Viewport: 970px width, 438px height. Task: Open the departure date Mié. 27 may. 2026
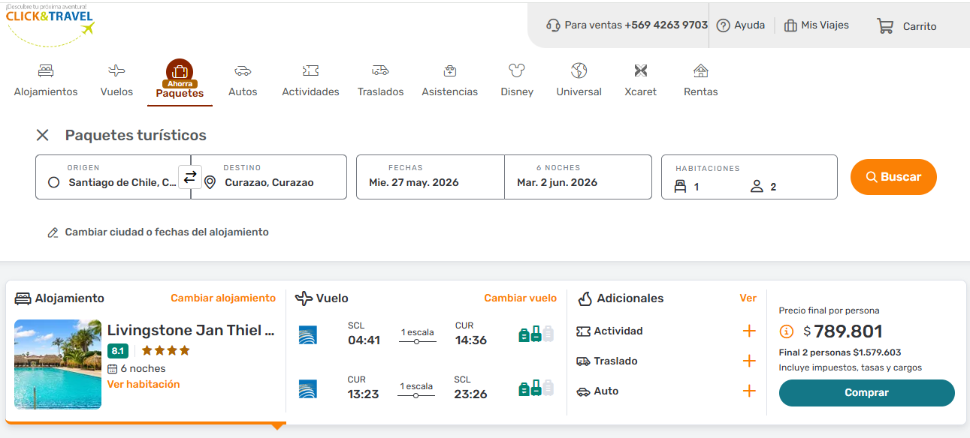(430, 177)
